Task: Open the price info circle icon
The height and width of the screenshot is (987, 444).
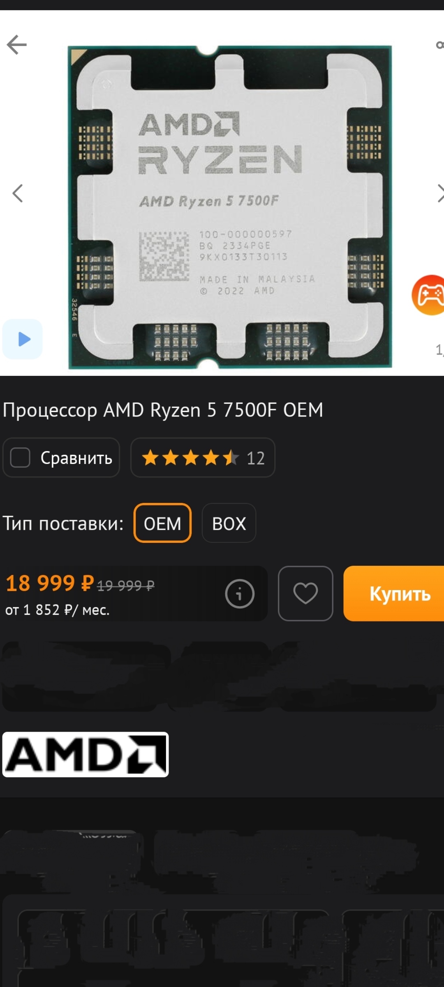Action: coord(240,593)
